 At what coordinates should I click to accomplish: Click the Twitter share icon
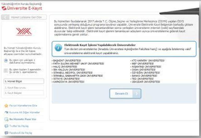pyautogui.click(x=6, y=126)
